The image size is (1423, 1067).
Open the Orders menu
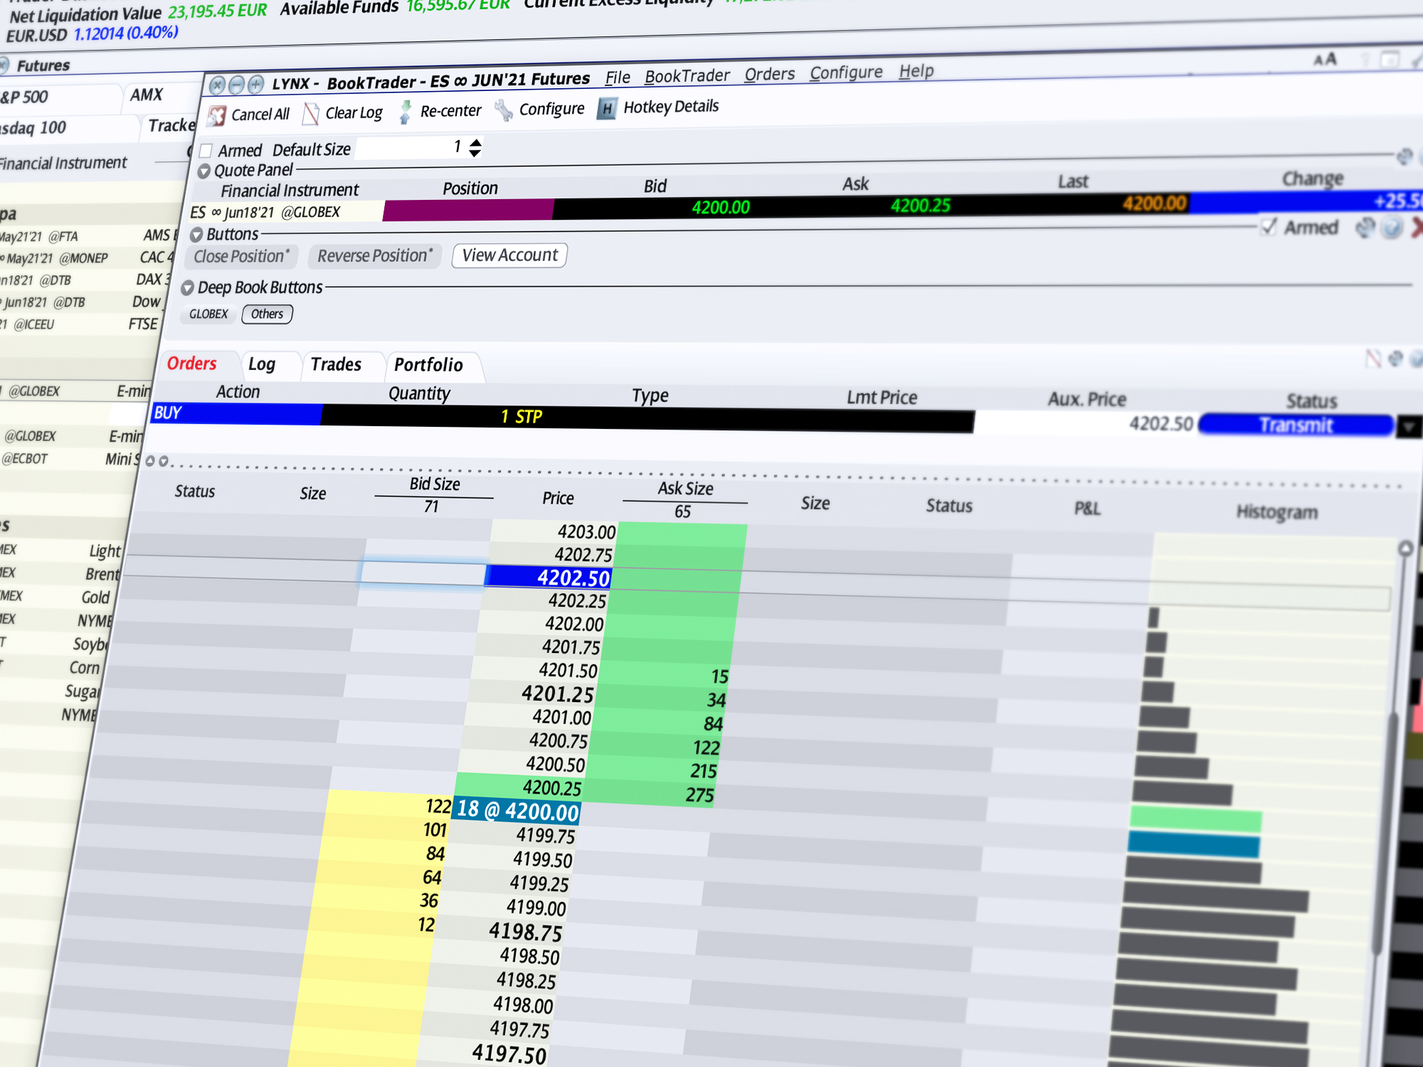tap(770, 74)
